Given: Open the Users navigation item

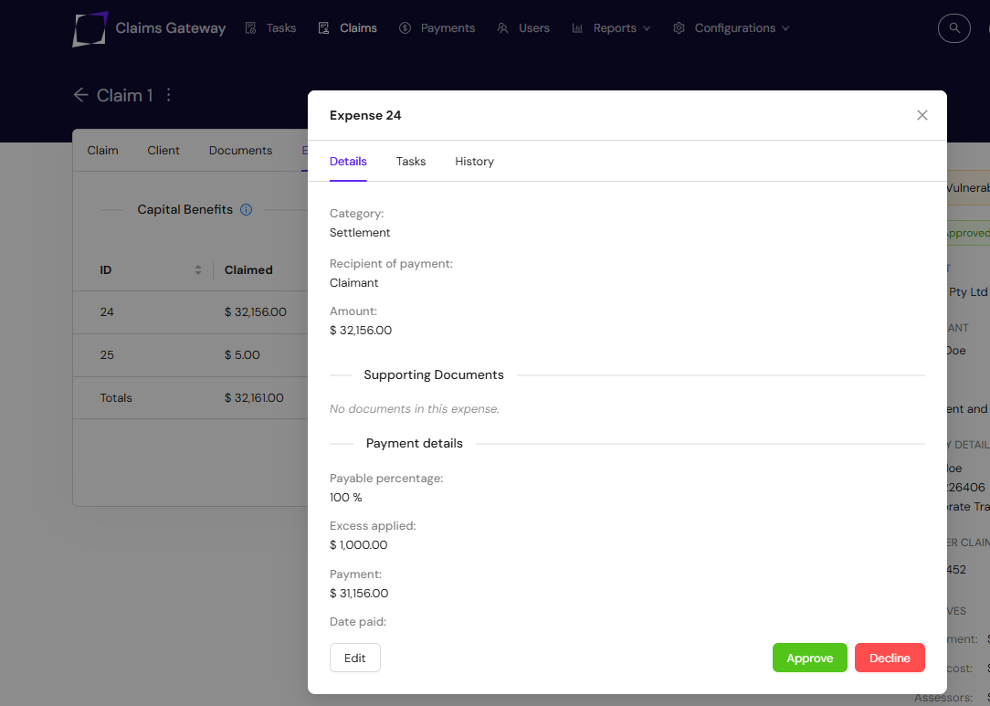Looking at the screenshot, I should pos(523,28).
